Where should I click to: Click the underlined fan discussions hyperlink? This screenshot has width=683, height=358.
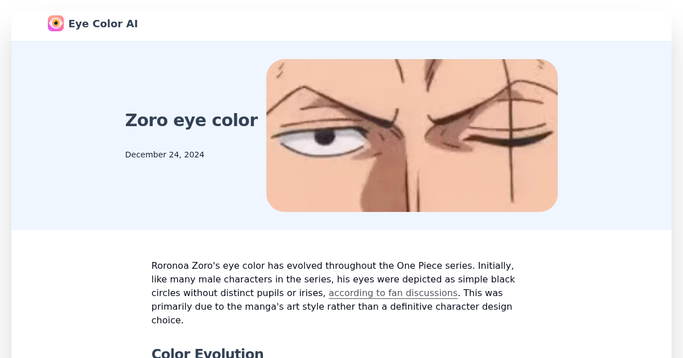(x=393, y=293)
